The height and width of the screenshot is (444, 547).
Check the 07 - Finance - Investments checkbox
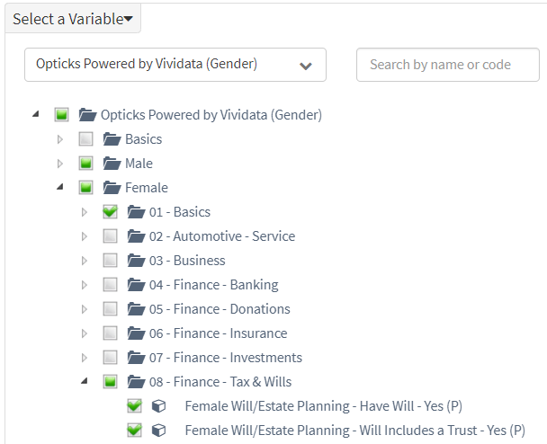point(111,357)
